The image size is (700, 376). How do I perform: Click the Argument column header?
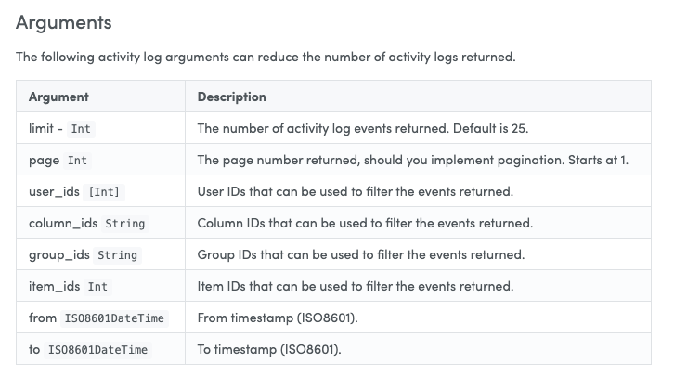tap(58, 97)
